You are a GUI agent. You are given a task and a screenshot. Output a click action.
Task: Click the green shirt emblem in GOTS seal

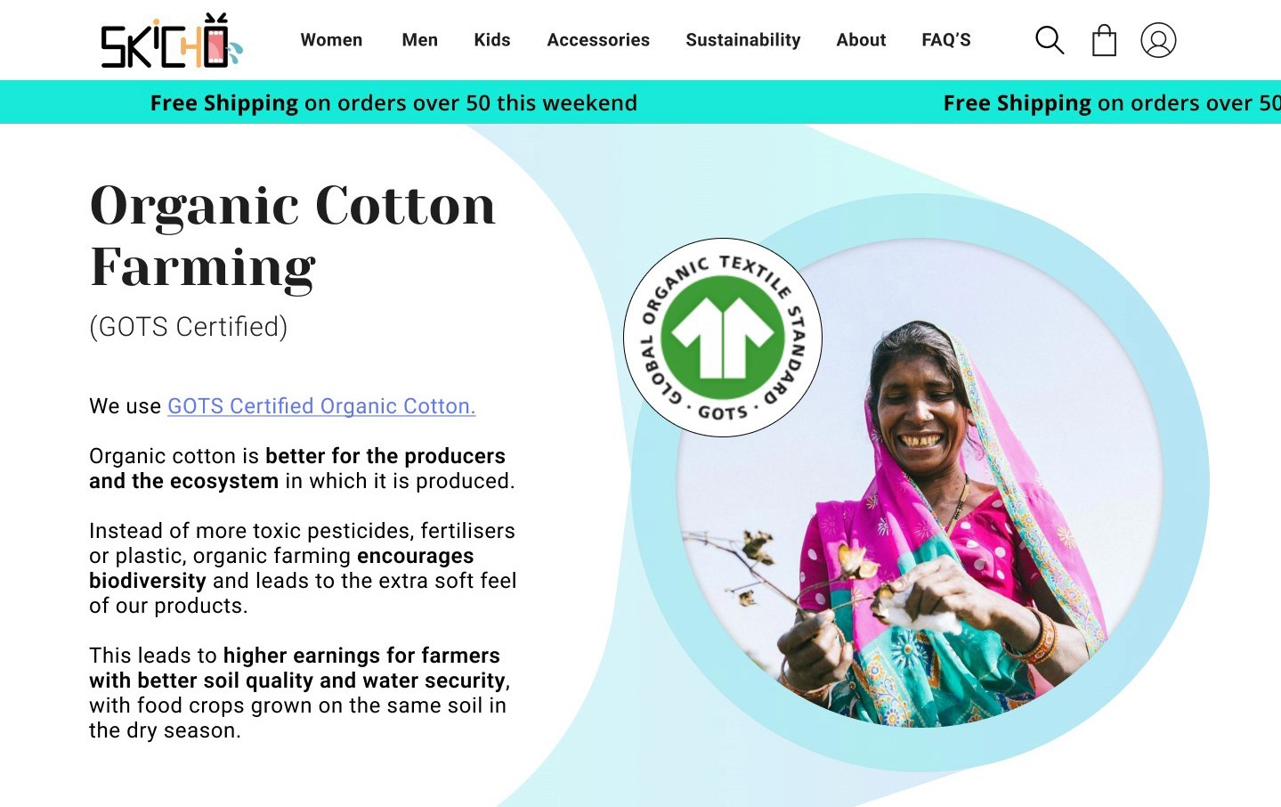coord(723,338)
